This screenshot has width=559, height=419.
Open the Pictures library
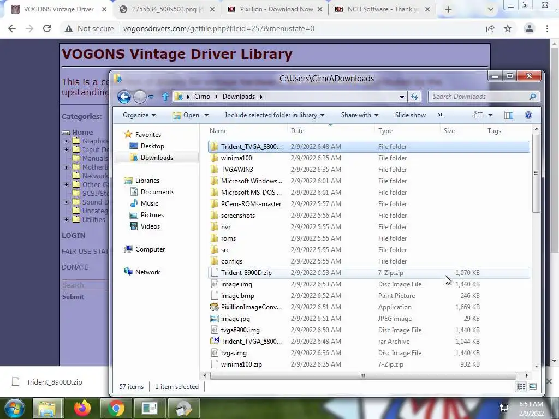(x=152, y=215)
